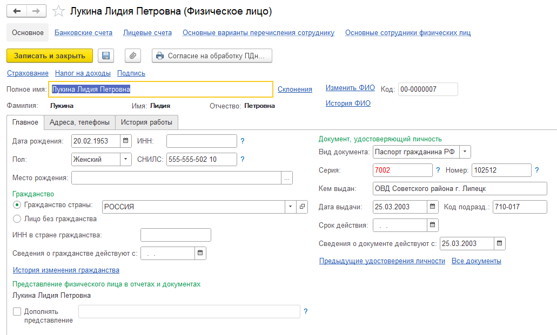Go forward with the right arrow button

(x=36, y=11)
